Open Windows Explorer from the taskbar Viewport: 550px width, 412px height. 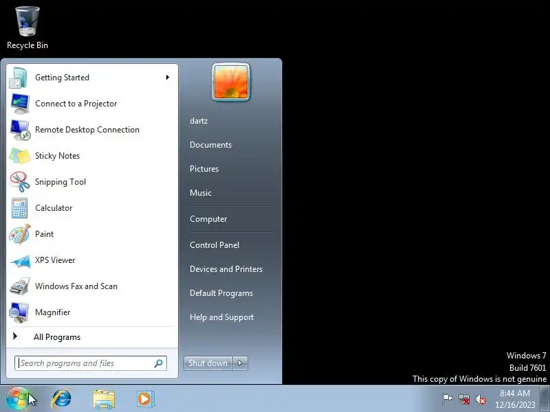104,399
